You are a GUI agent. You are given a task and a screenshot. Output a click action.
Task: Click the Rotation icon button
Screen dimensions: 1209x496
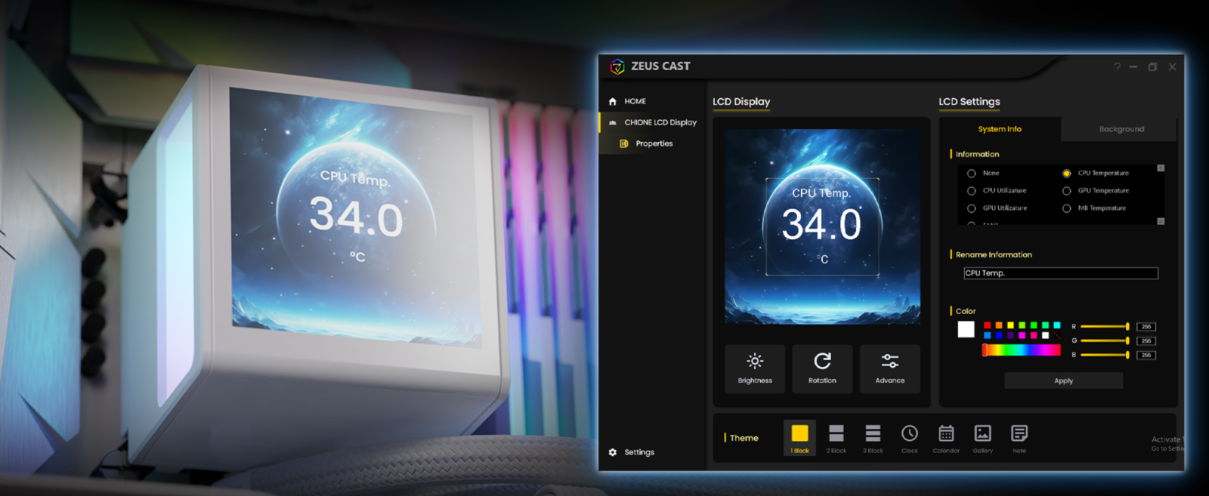click(822, 368)
